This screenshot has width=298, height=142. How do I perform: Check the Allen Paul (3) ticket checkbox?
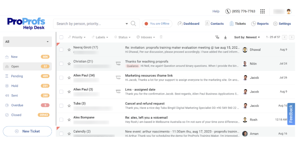click(x=61, y=92)
